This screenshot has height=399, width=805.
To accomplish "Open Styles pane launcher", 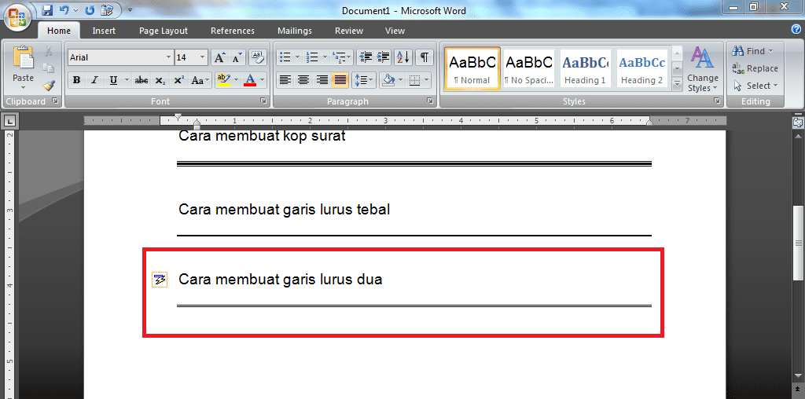I will 717,101.
